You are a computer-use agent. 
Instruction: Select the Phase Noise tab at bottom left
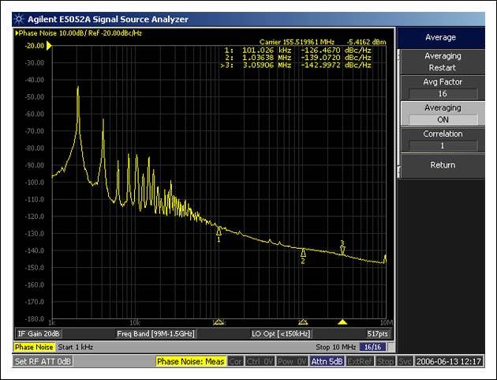point(34,348)
